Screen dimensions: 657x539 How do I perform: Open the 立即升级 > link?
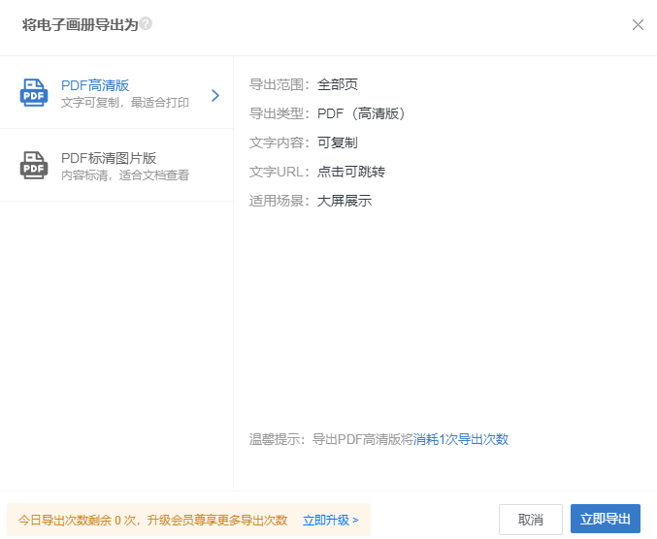[x=331, y=521]
